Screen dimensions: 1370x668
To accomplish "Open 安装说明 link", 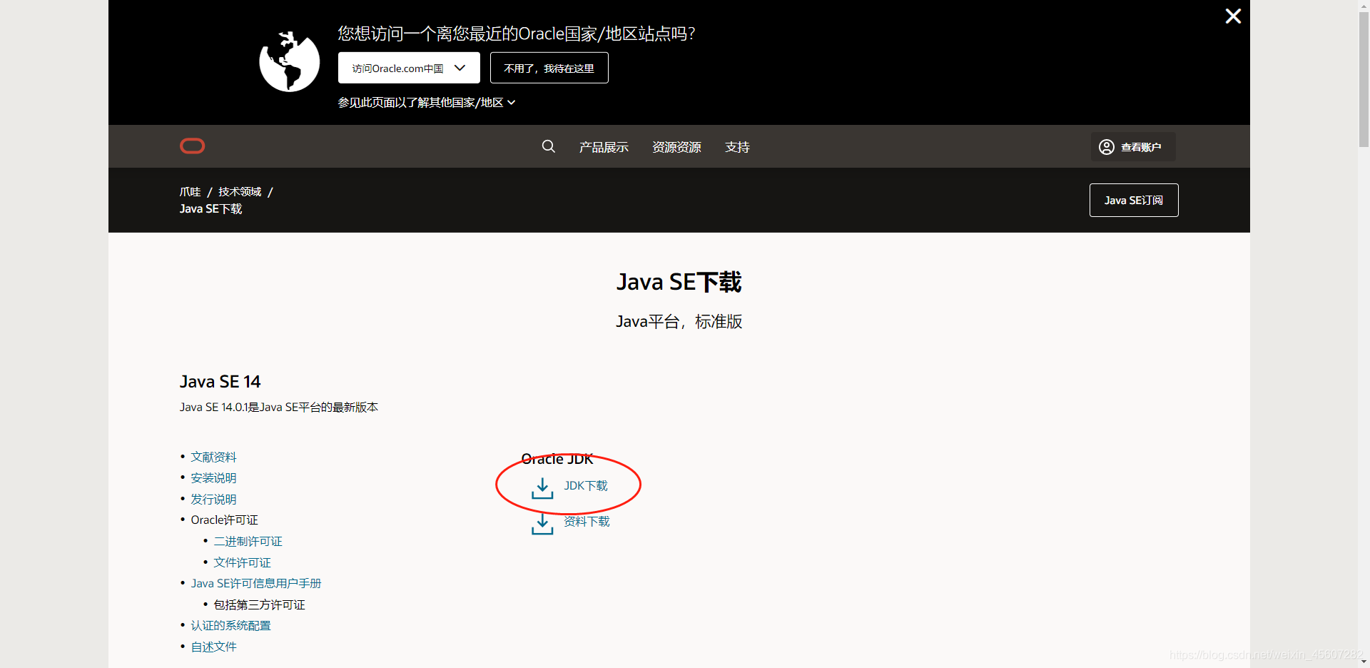I will coord(213,478).
